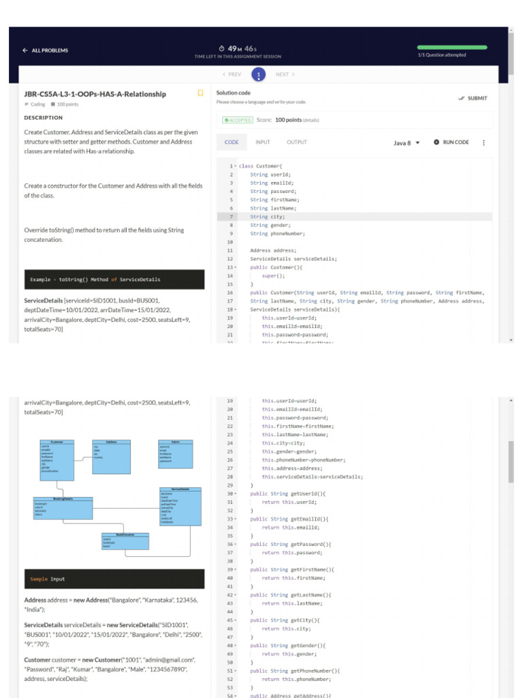Click the SUBMIT button
This screenshot has width=523, height=698.
click(x=473, y=98)
